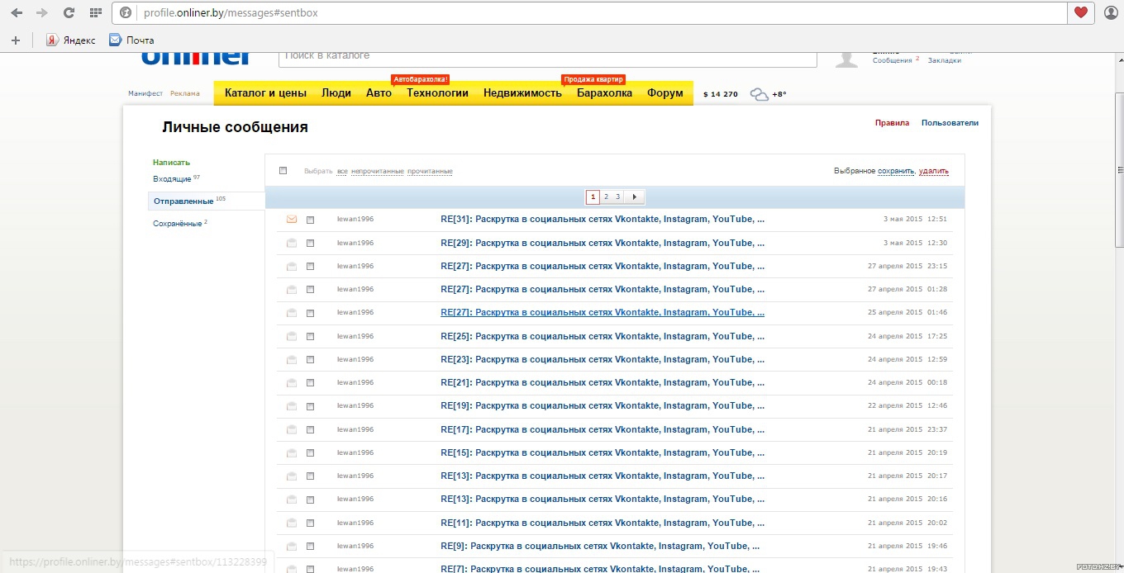Select прочитанные messages filter
This screenshot has width=1124, height=573.
point(430,172)
